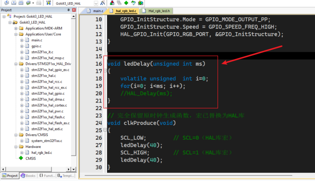Screen dimensions: 315x181
Task: Select stm32f1xx_hal_cortex.c file
Action: click(49, 105)
